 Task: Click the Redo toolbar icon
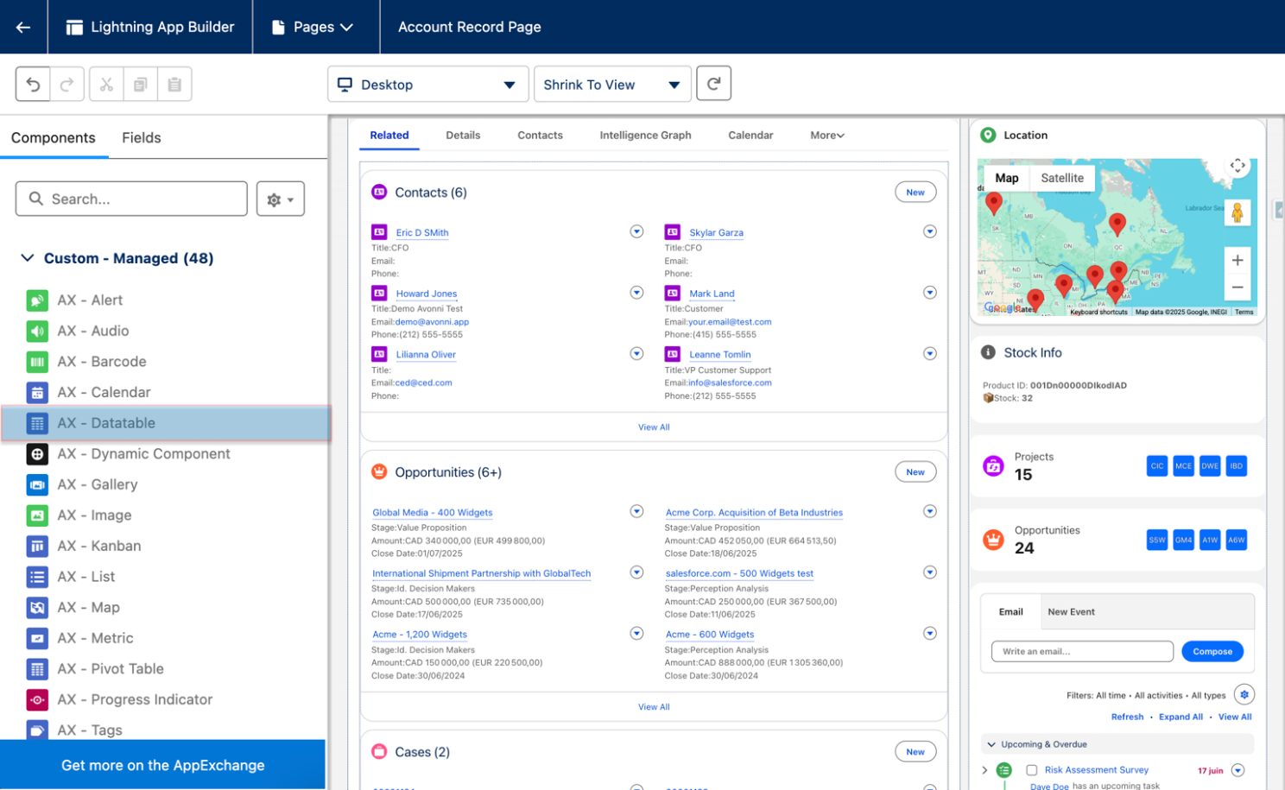(x=66, y=85)
